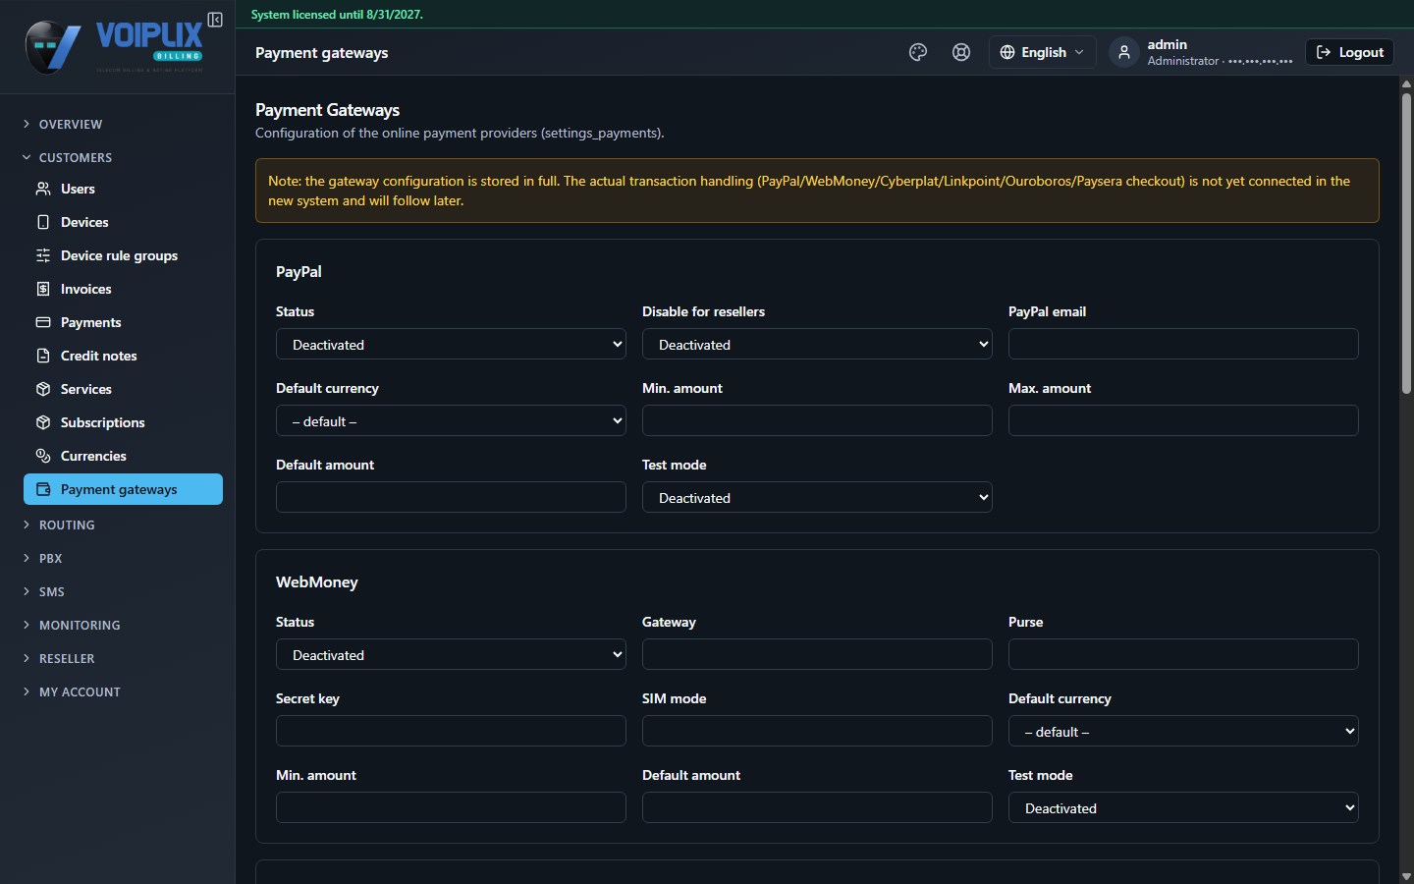Open the support lifebuoy icon
Screen dimensions: 1414x884
(961, 52)
